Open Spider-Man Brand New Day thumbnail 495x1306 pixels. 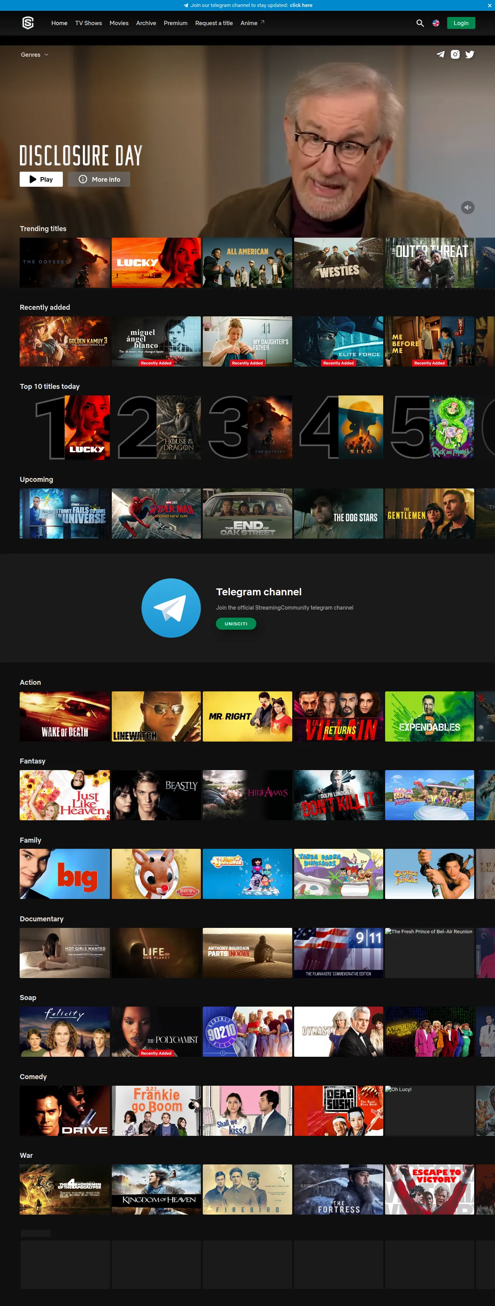coord(156,513)
